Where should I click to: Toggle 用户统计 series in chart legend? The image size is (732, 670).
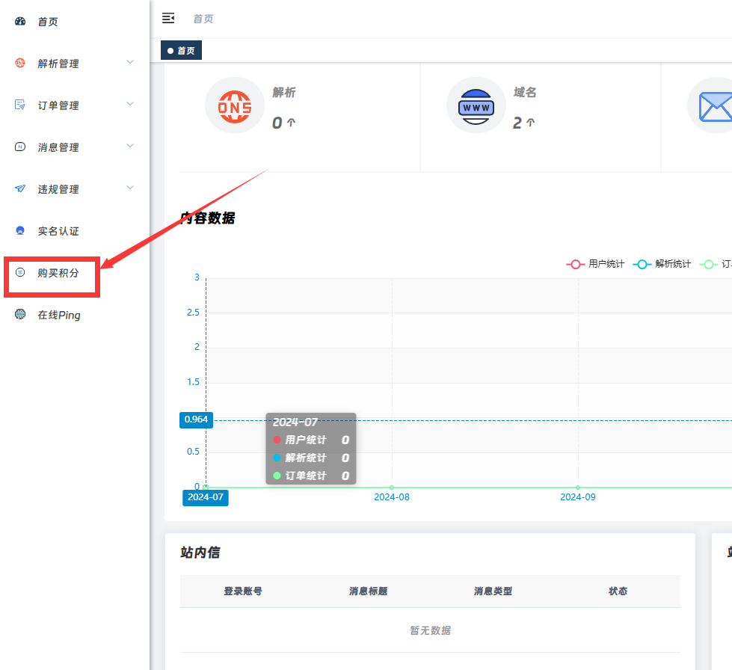595,264
